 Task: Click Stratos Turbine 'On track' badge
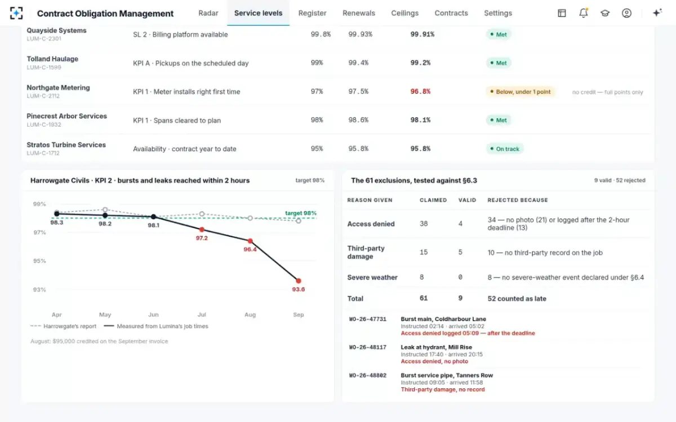(505, 149)
